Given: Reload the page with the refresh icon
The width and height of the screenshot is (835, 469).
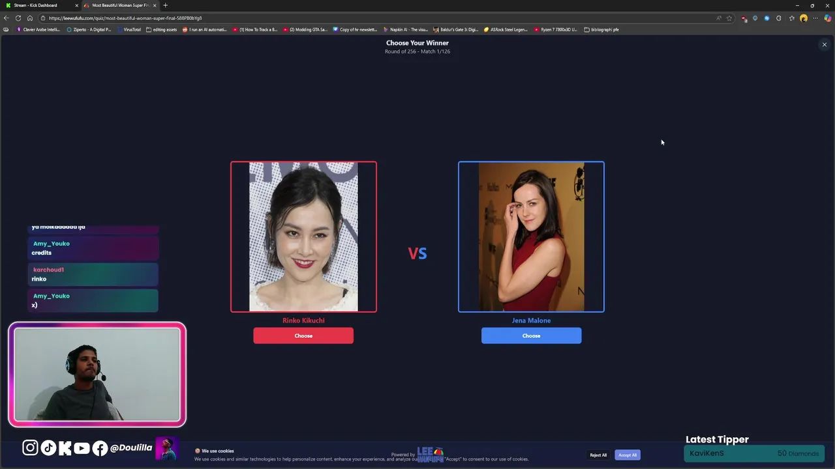Looking at the screenshot, I should 18,18.
